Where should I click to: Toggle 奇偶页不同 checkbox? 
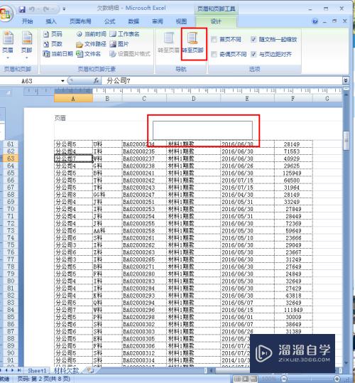point(214,54)
